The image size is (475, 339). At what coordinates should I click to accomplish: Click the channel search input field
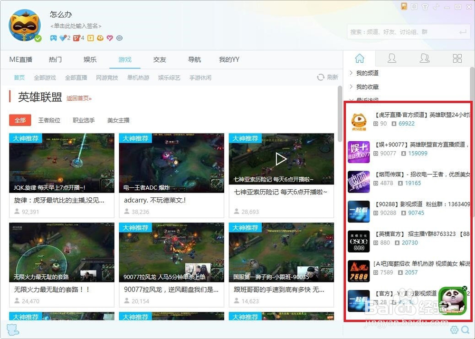tap(409, 31)
